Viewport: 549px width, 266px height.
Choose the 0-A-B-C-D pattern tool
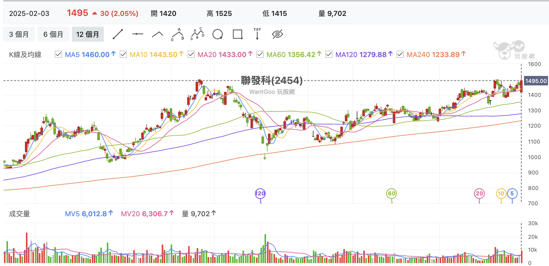pyautogui.click(x=198, y=34)
